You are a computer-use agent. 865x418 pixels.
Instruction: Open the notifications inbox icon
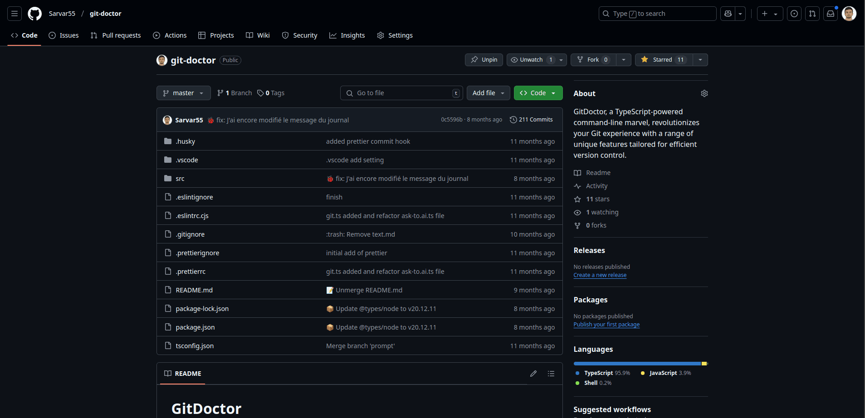pyautogui.click(x=831, y=14)
